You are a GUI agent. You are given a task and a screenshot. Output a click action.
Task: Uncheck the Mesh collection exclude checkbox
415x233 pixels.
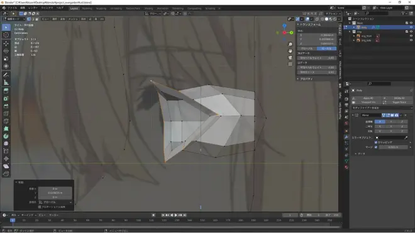[407, 23]
